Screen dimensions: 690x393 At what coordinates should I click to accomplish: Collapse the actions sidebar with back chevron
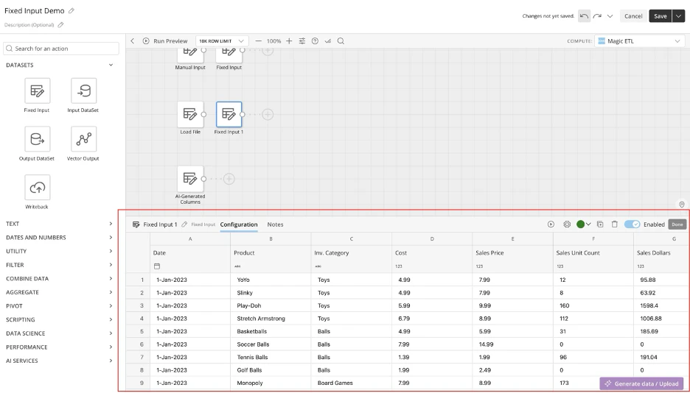(x=133, y=40)
